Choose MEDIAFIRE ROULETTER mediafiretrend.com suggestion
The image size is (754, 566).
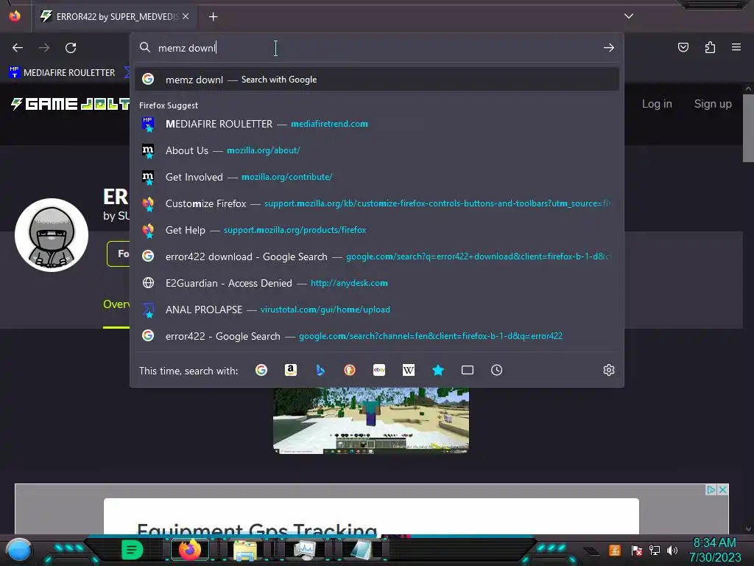pyautogui.click(x=377, y=124)
